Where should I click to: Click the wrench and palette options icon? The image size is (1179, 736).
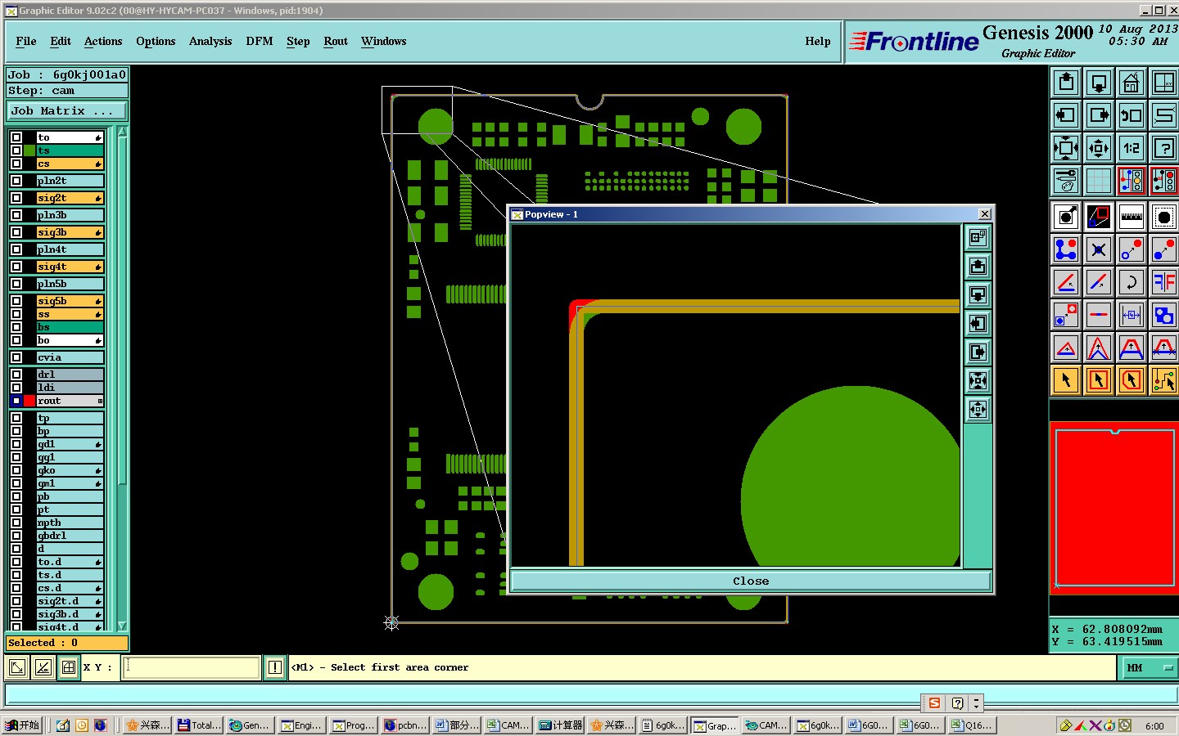point(1066,181)
